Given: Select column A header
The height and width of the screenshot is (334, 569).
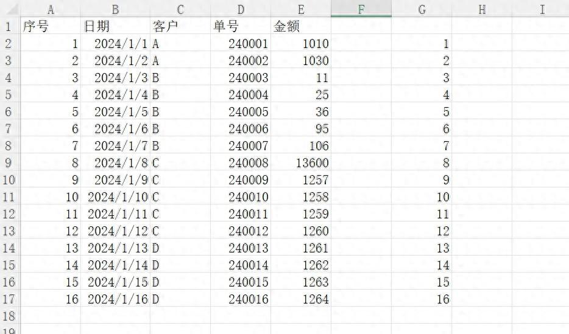Looking at the screenshot, I should pyautogui.click(x=51, y=9).
